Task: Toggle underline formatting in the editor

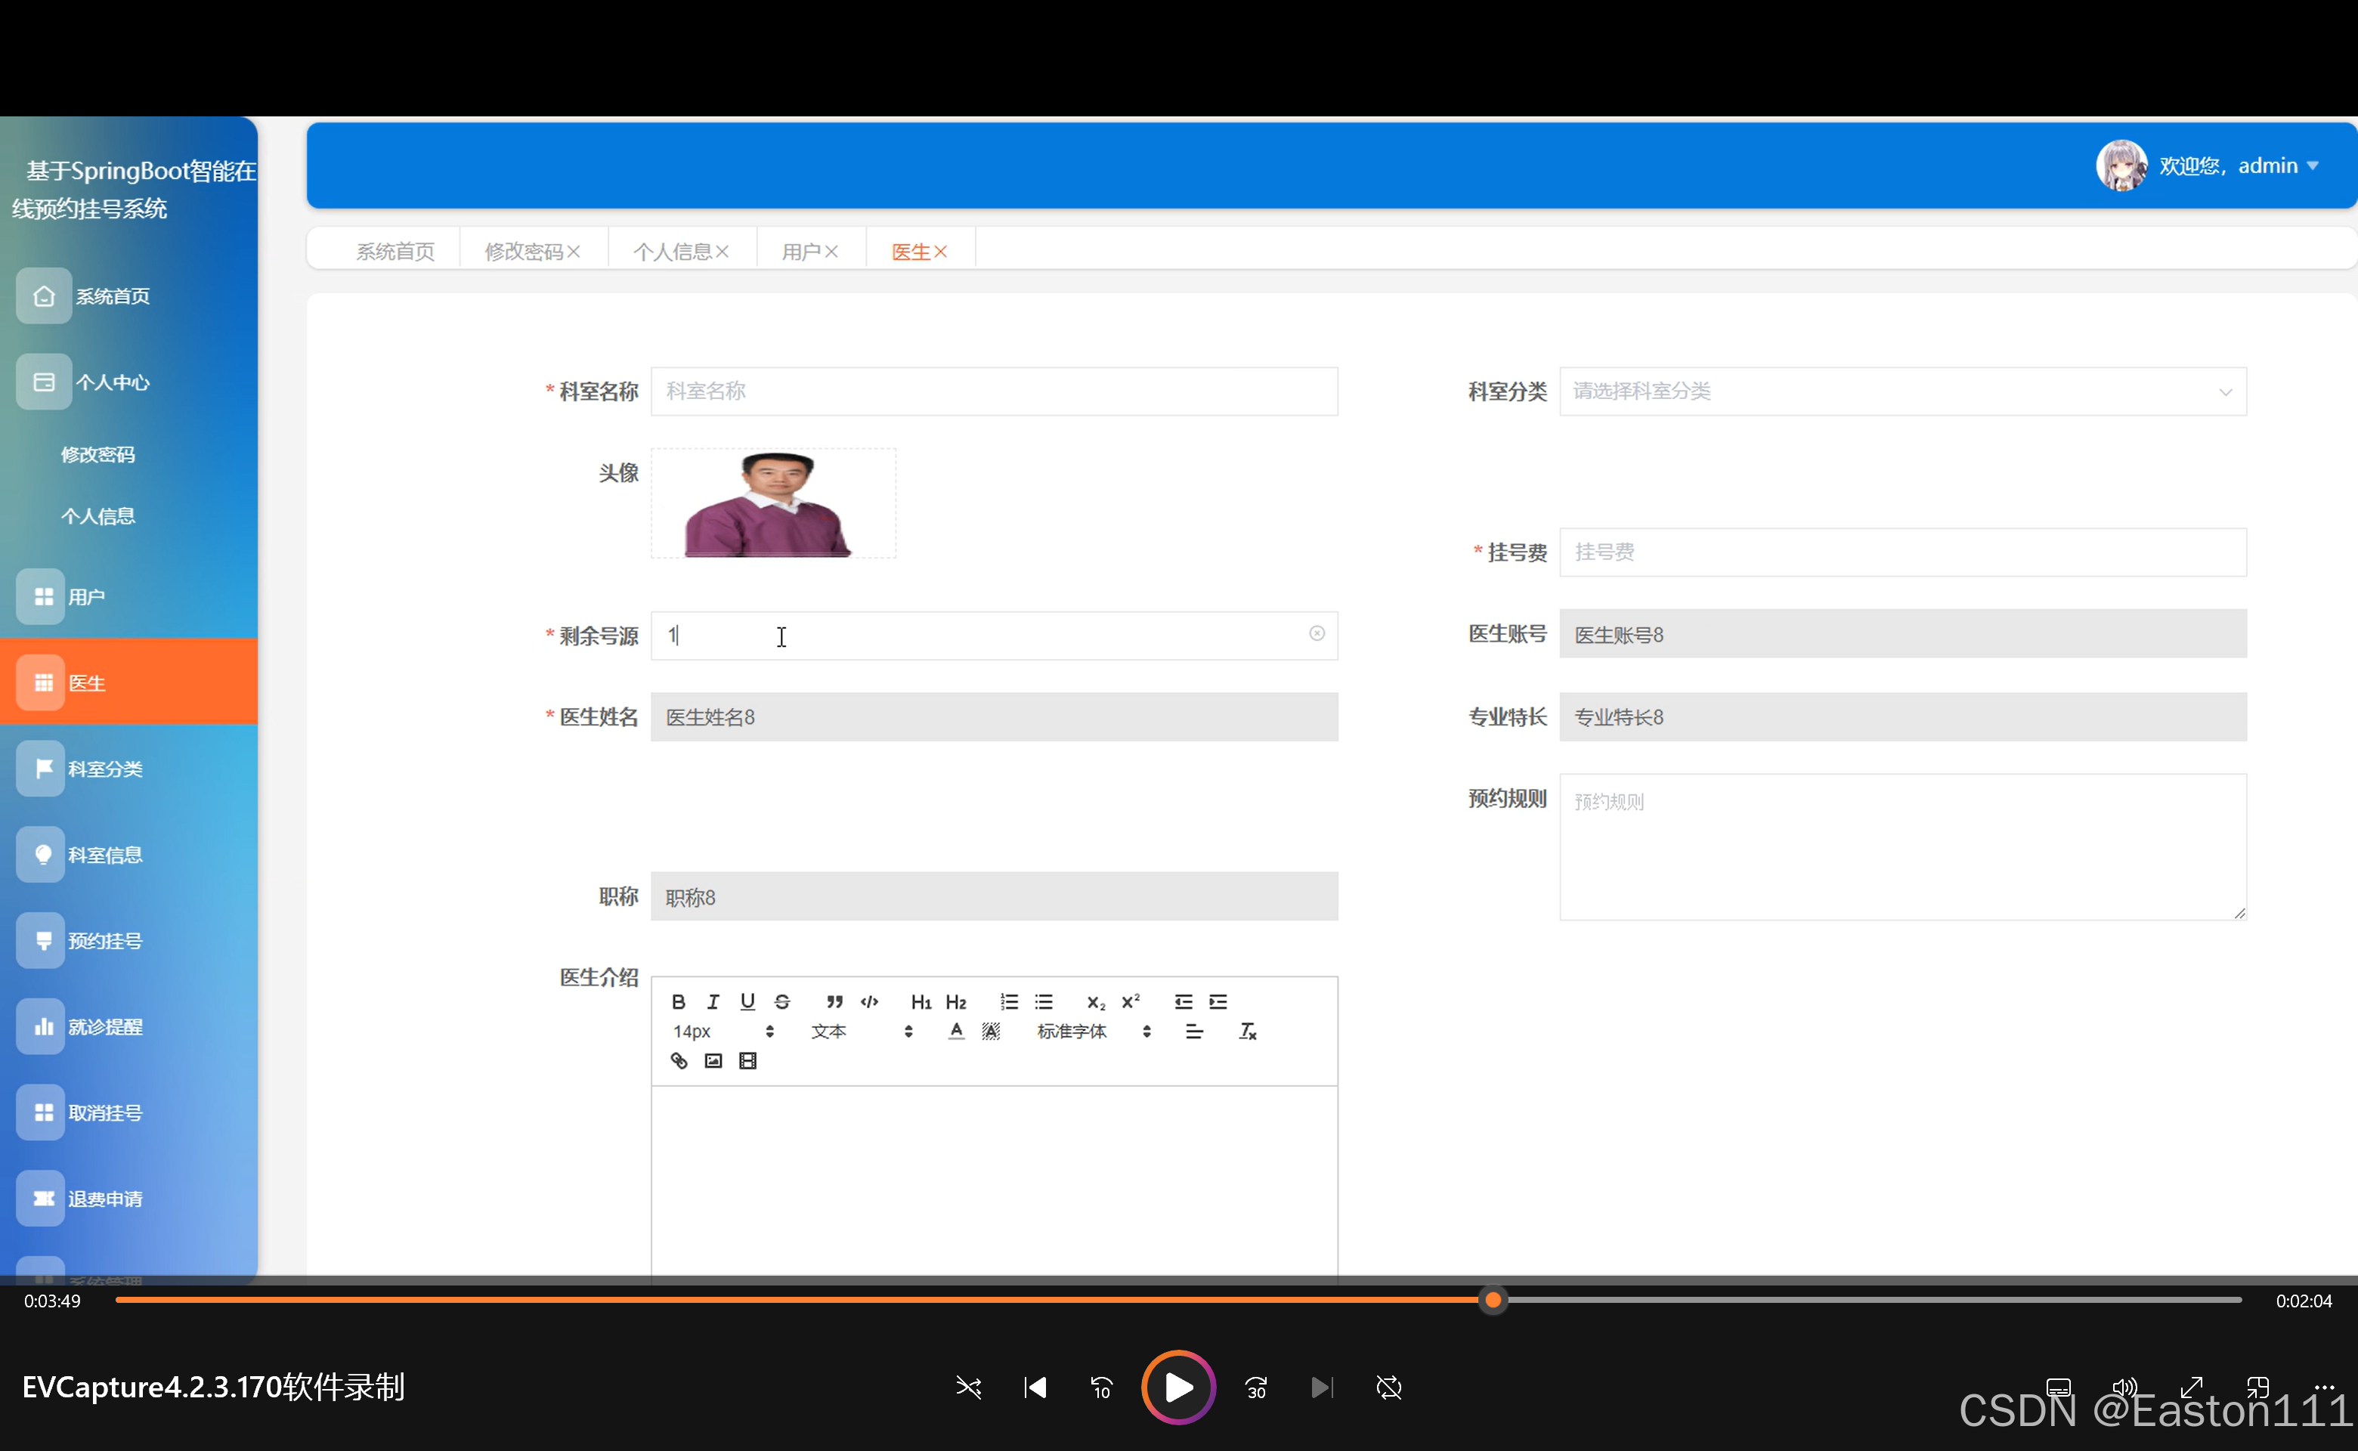Action: pyautogui.click(x=747, y=1002)
